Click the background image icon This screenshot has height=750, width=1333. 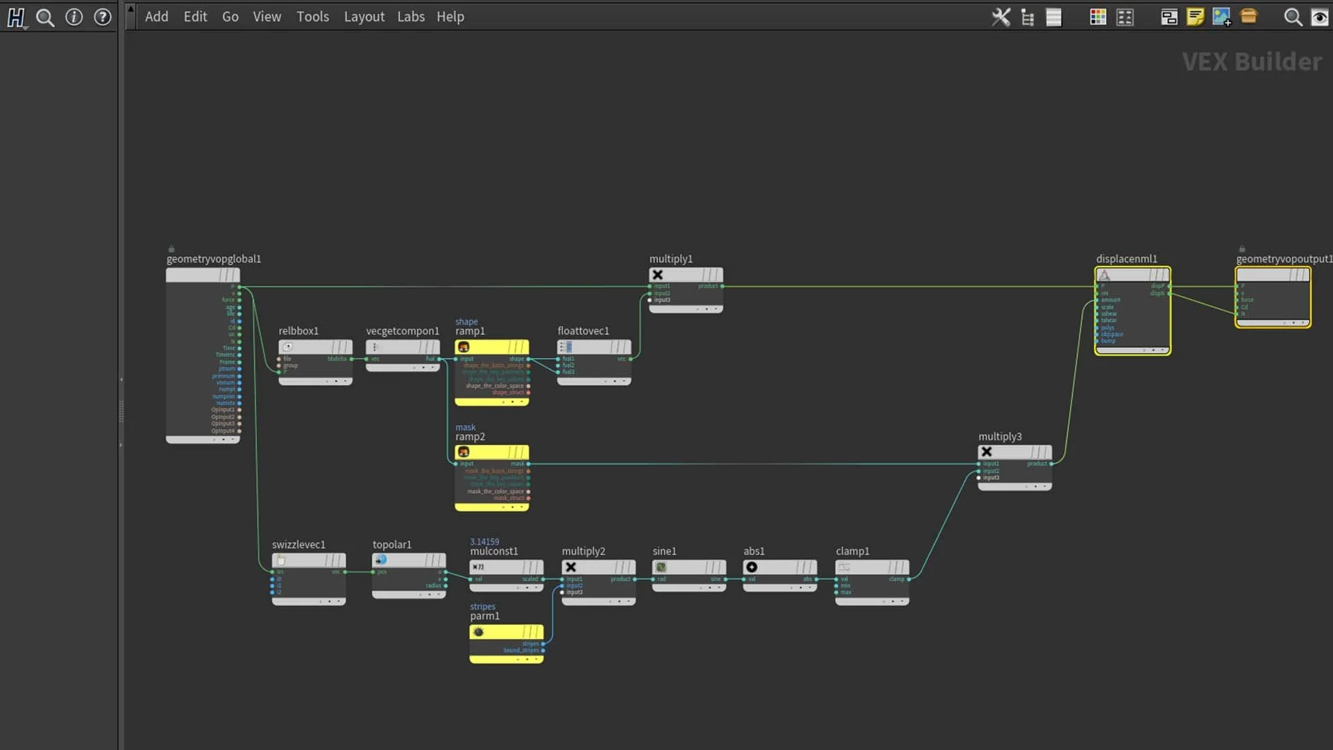1221,17
